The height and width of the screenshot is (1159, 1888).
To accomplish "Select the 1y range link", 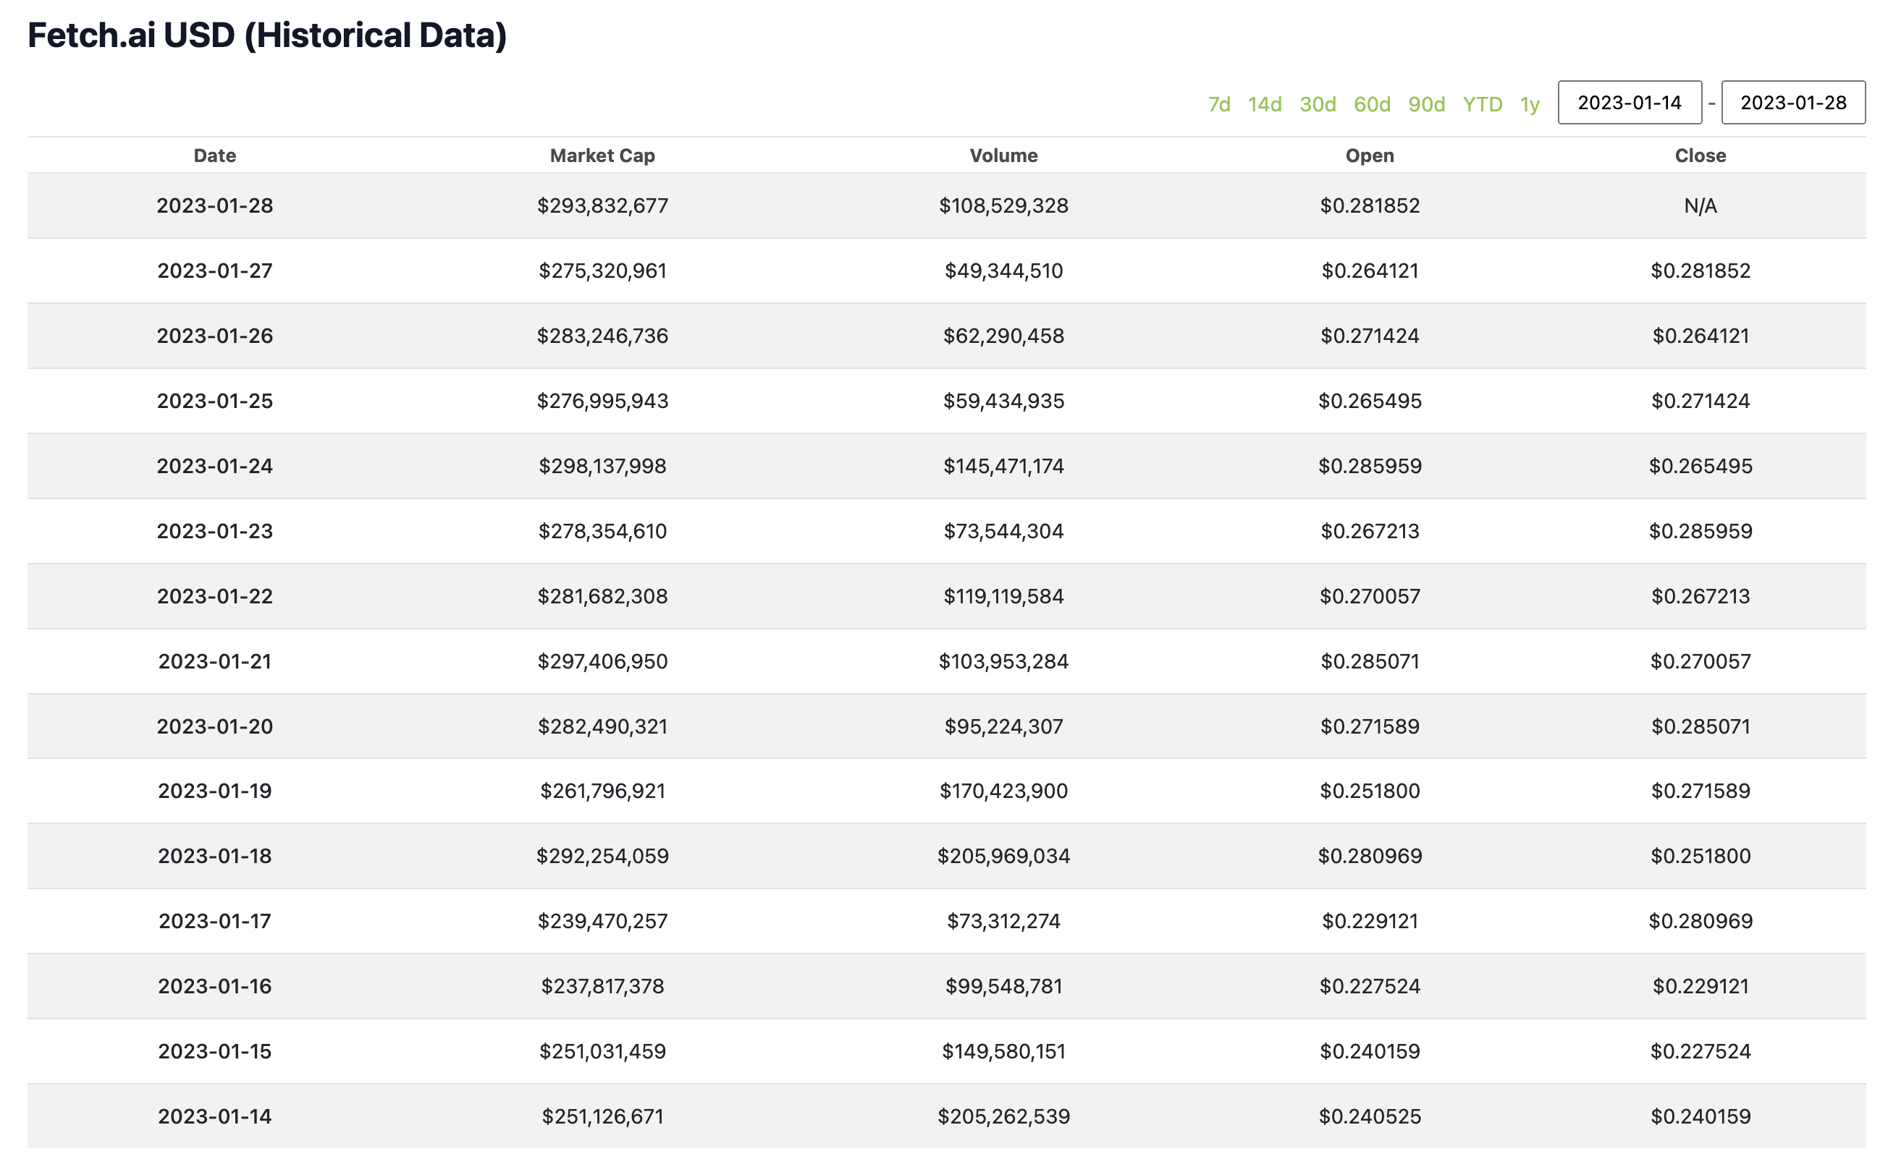I will 1529,104.
